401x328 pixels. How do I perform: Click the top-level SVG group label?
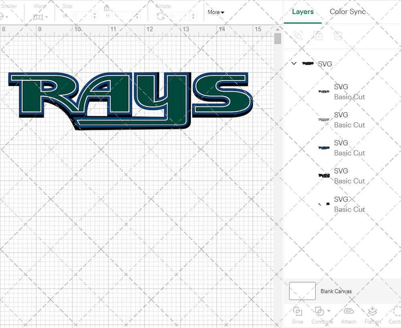(x=325, y=64)
